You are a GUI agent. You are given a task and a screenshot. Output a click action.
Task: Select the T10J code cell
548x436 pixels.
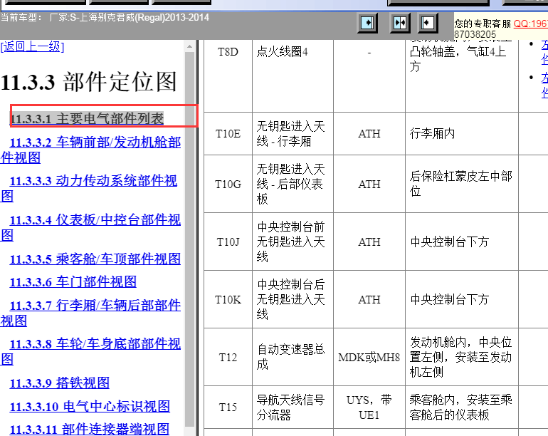pos(228,242)
